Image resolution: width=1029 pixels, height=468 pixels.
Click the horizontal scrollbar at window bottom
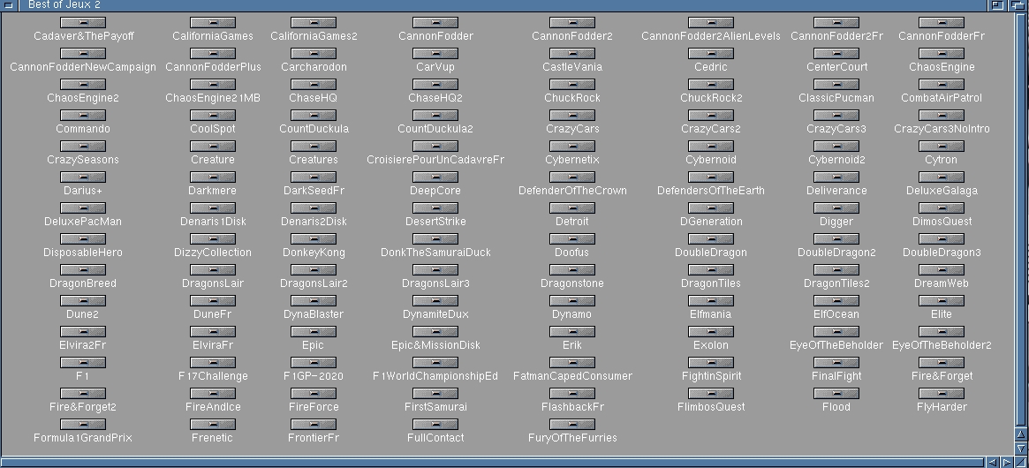pos(492,462)
